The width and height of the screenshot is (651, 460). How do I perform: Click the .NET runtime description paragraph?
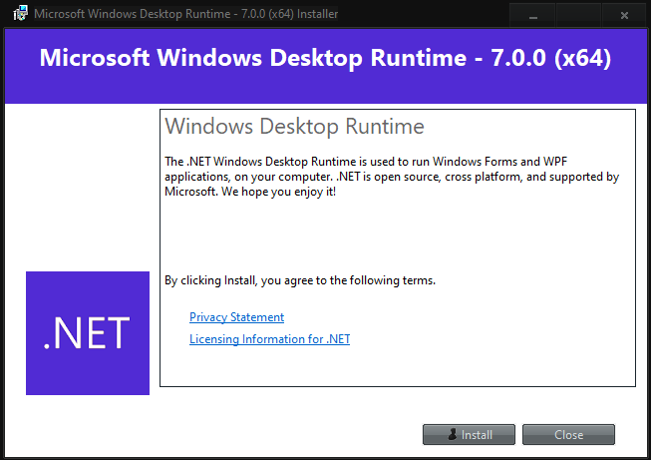pos(392,177)
